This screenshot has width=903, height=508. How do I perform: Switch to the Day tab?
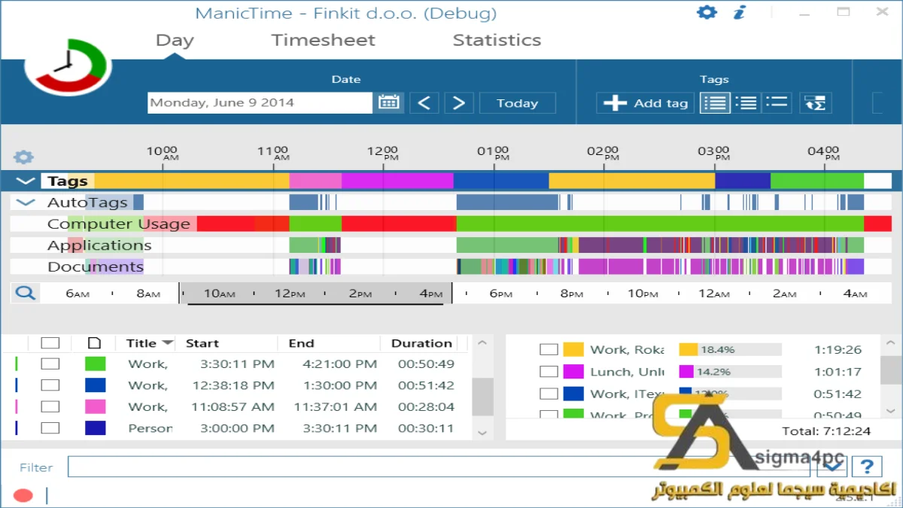pyautogui.click(x=175, y=41)
